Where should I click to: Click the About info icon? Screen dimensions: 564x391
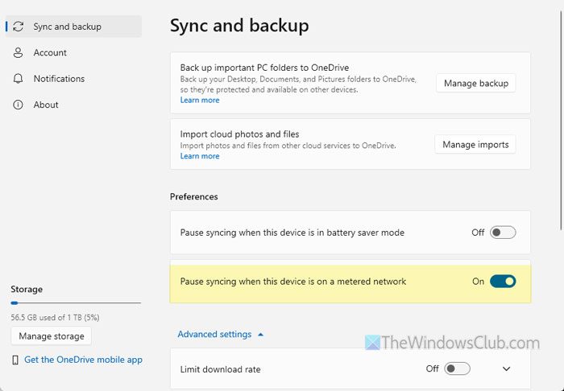(x=19, y=105)
